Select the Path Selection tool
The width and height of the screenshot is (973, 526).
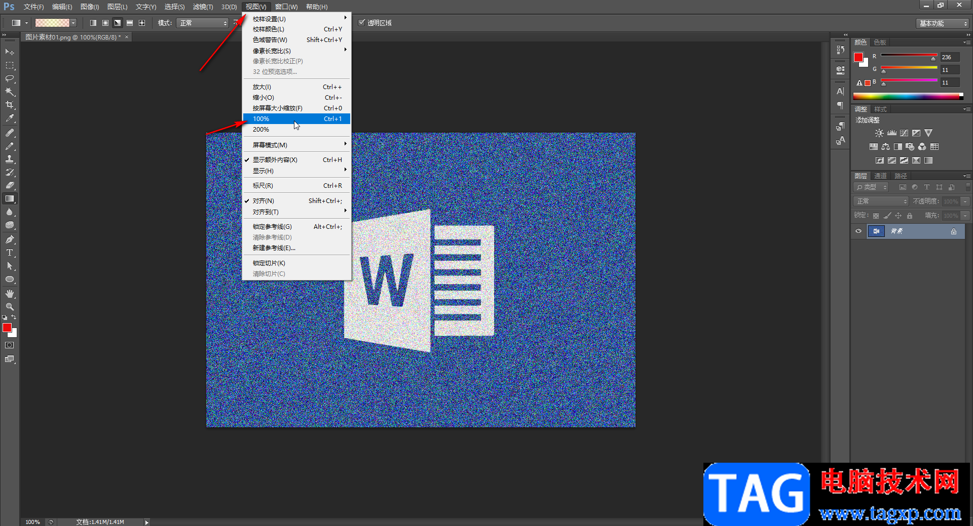click(x=10, y=266)
